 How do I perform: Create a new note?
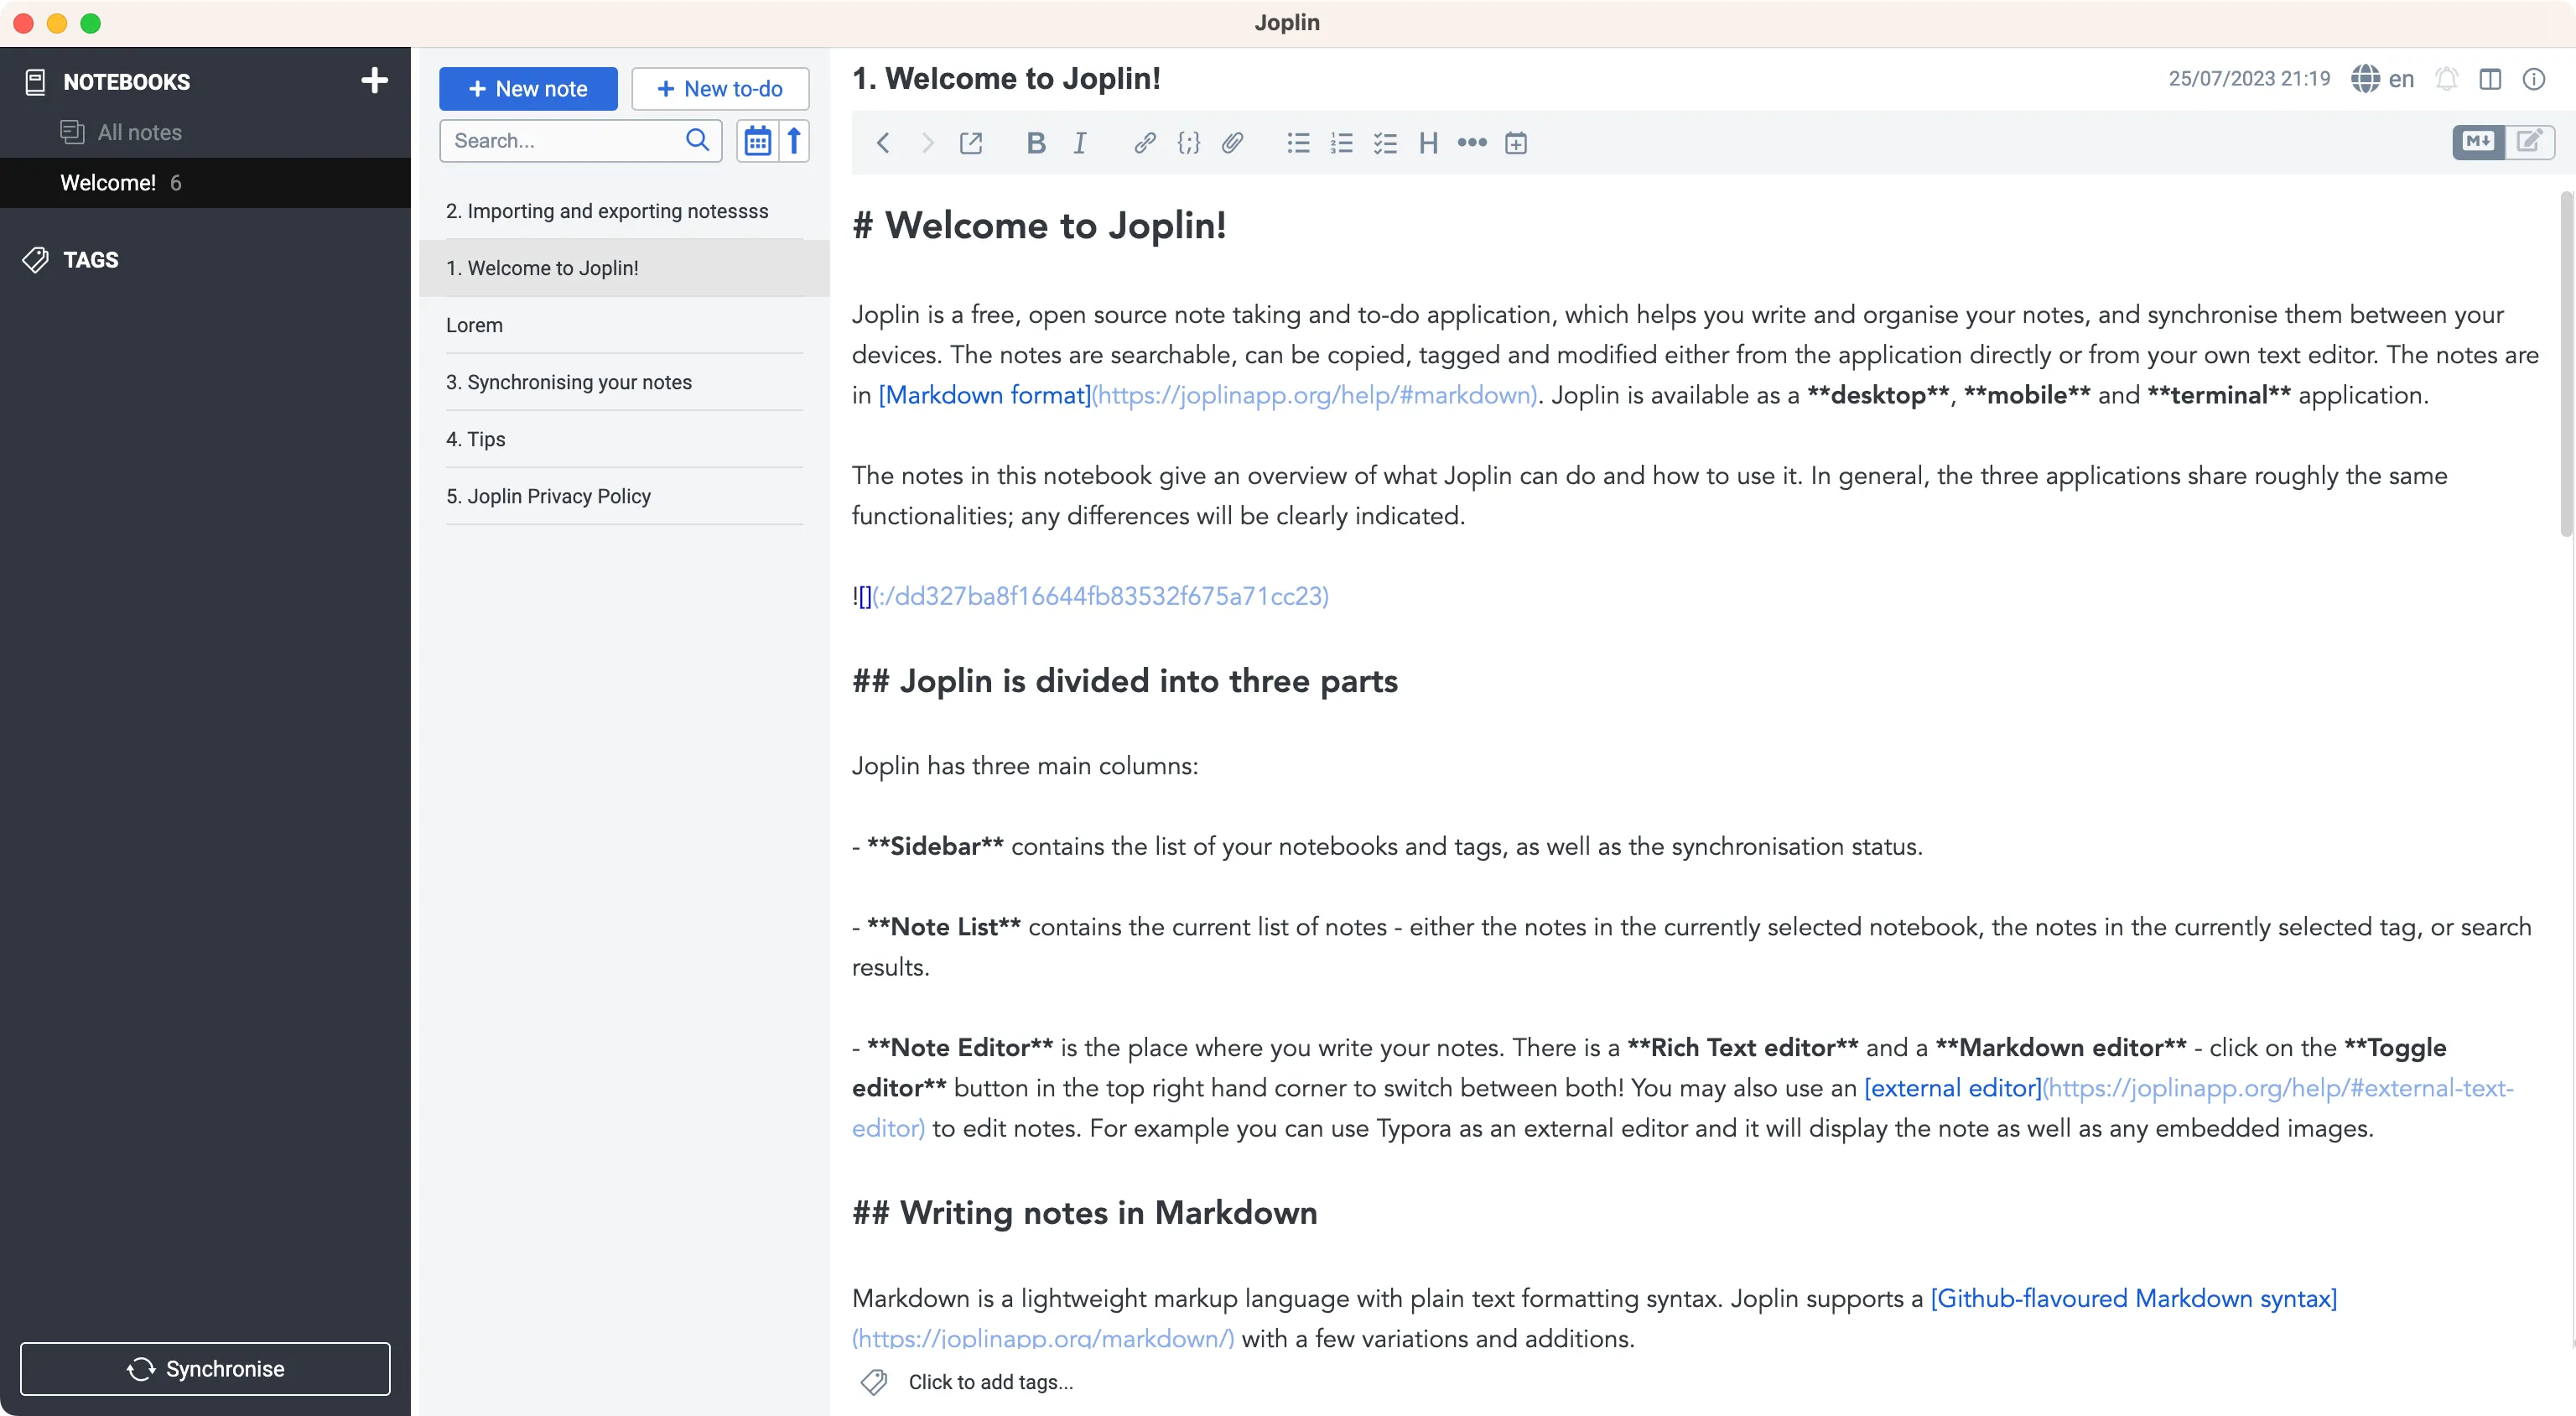click(528, 88)
